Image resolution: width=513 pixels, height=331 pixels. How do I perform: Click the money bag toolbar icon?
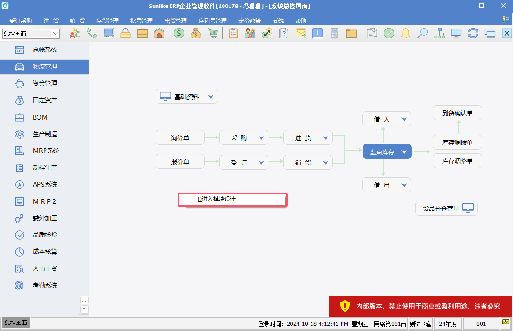pyautogui.click(x=196, y=33)
